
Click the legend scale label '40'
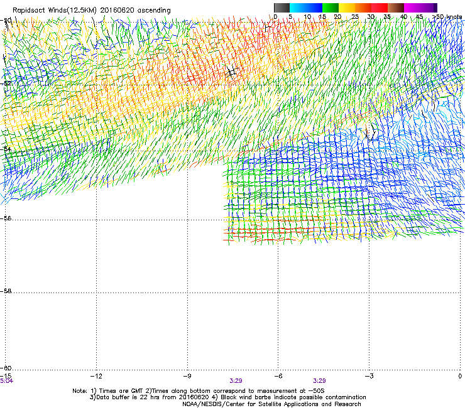point(403,16)
